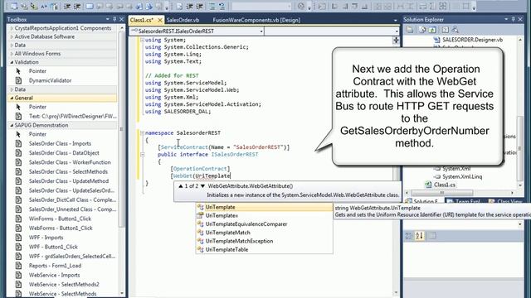Image resolution: width=531 pixels, height=298 pixels.
Task: Collapse the ISalesOrderREST interface region
Action: pyautogui.click(x=142, y=155)
